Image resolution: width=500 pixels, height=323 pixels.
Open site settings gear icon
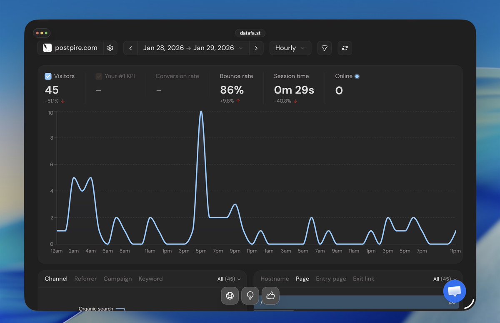(x=110, y=48)
